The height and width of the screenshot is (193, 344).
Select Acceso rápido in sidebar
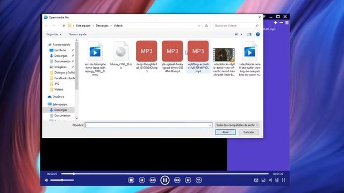pos(61,44)
